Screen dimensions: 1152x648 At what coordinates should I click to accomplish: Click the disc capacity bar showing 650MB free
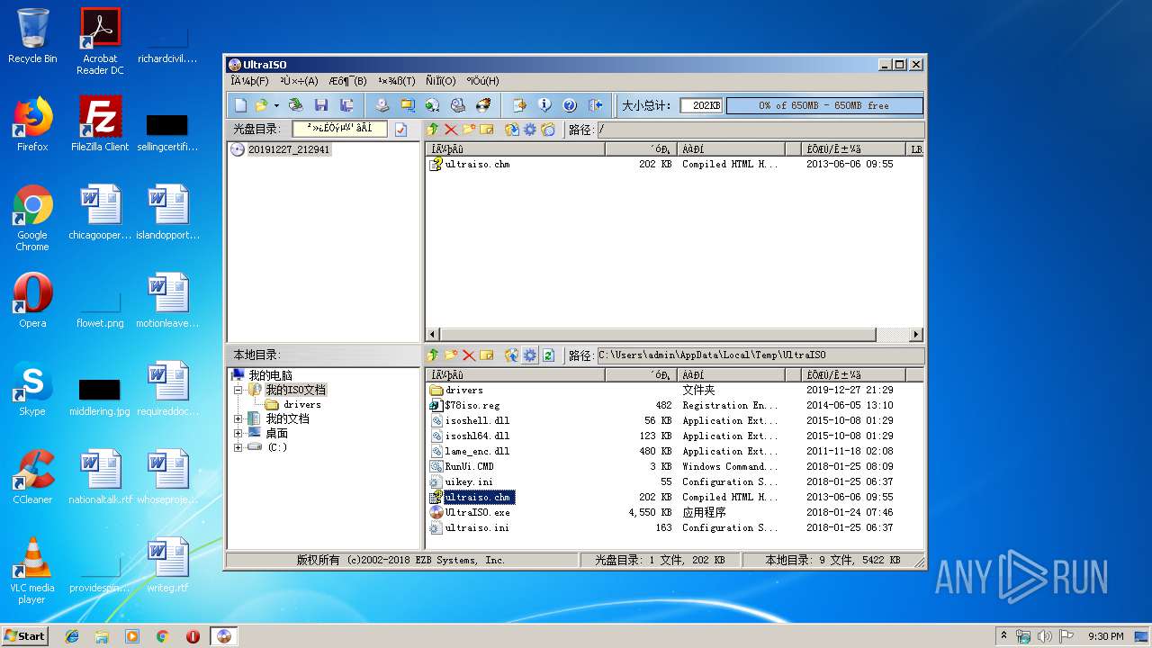coord(823,105)
